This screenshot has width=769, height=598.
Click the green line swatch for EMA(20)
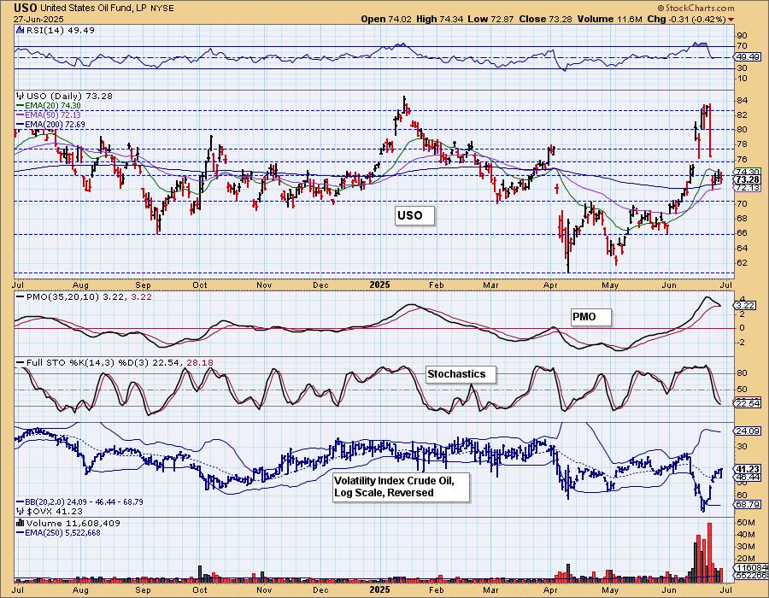(20, 105)
